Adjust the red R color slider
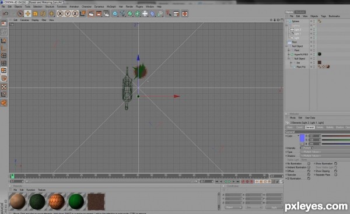This screenshot has width=350, height=214. (336, 136)
